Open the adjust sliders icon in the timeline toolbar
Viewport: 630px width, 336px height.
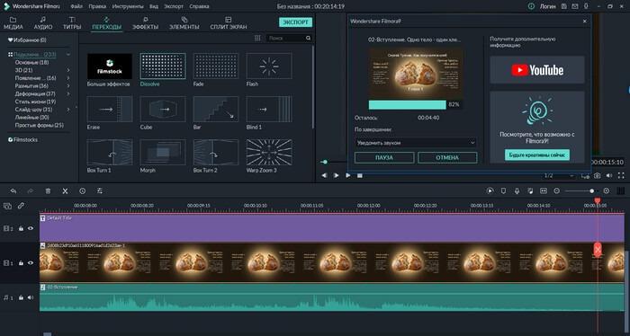(100, 191)
